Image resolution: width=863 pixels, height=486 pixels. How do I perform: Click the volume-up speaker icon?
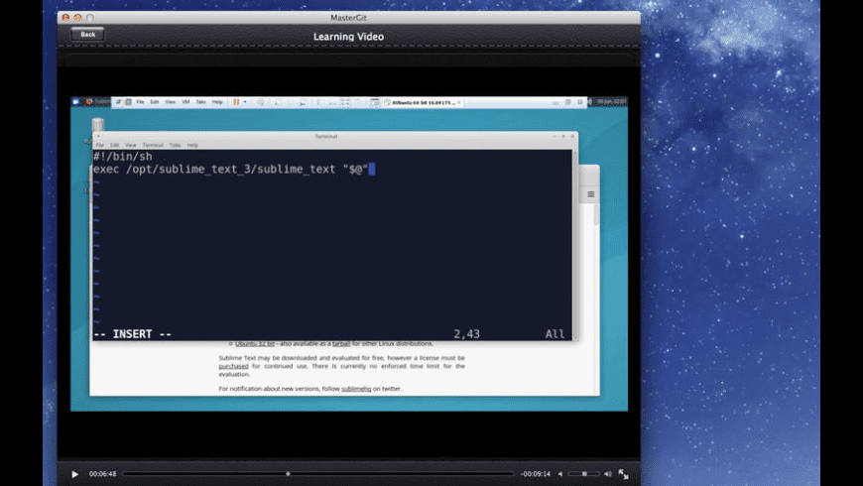[608, 474]
